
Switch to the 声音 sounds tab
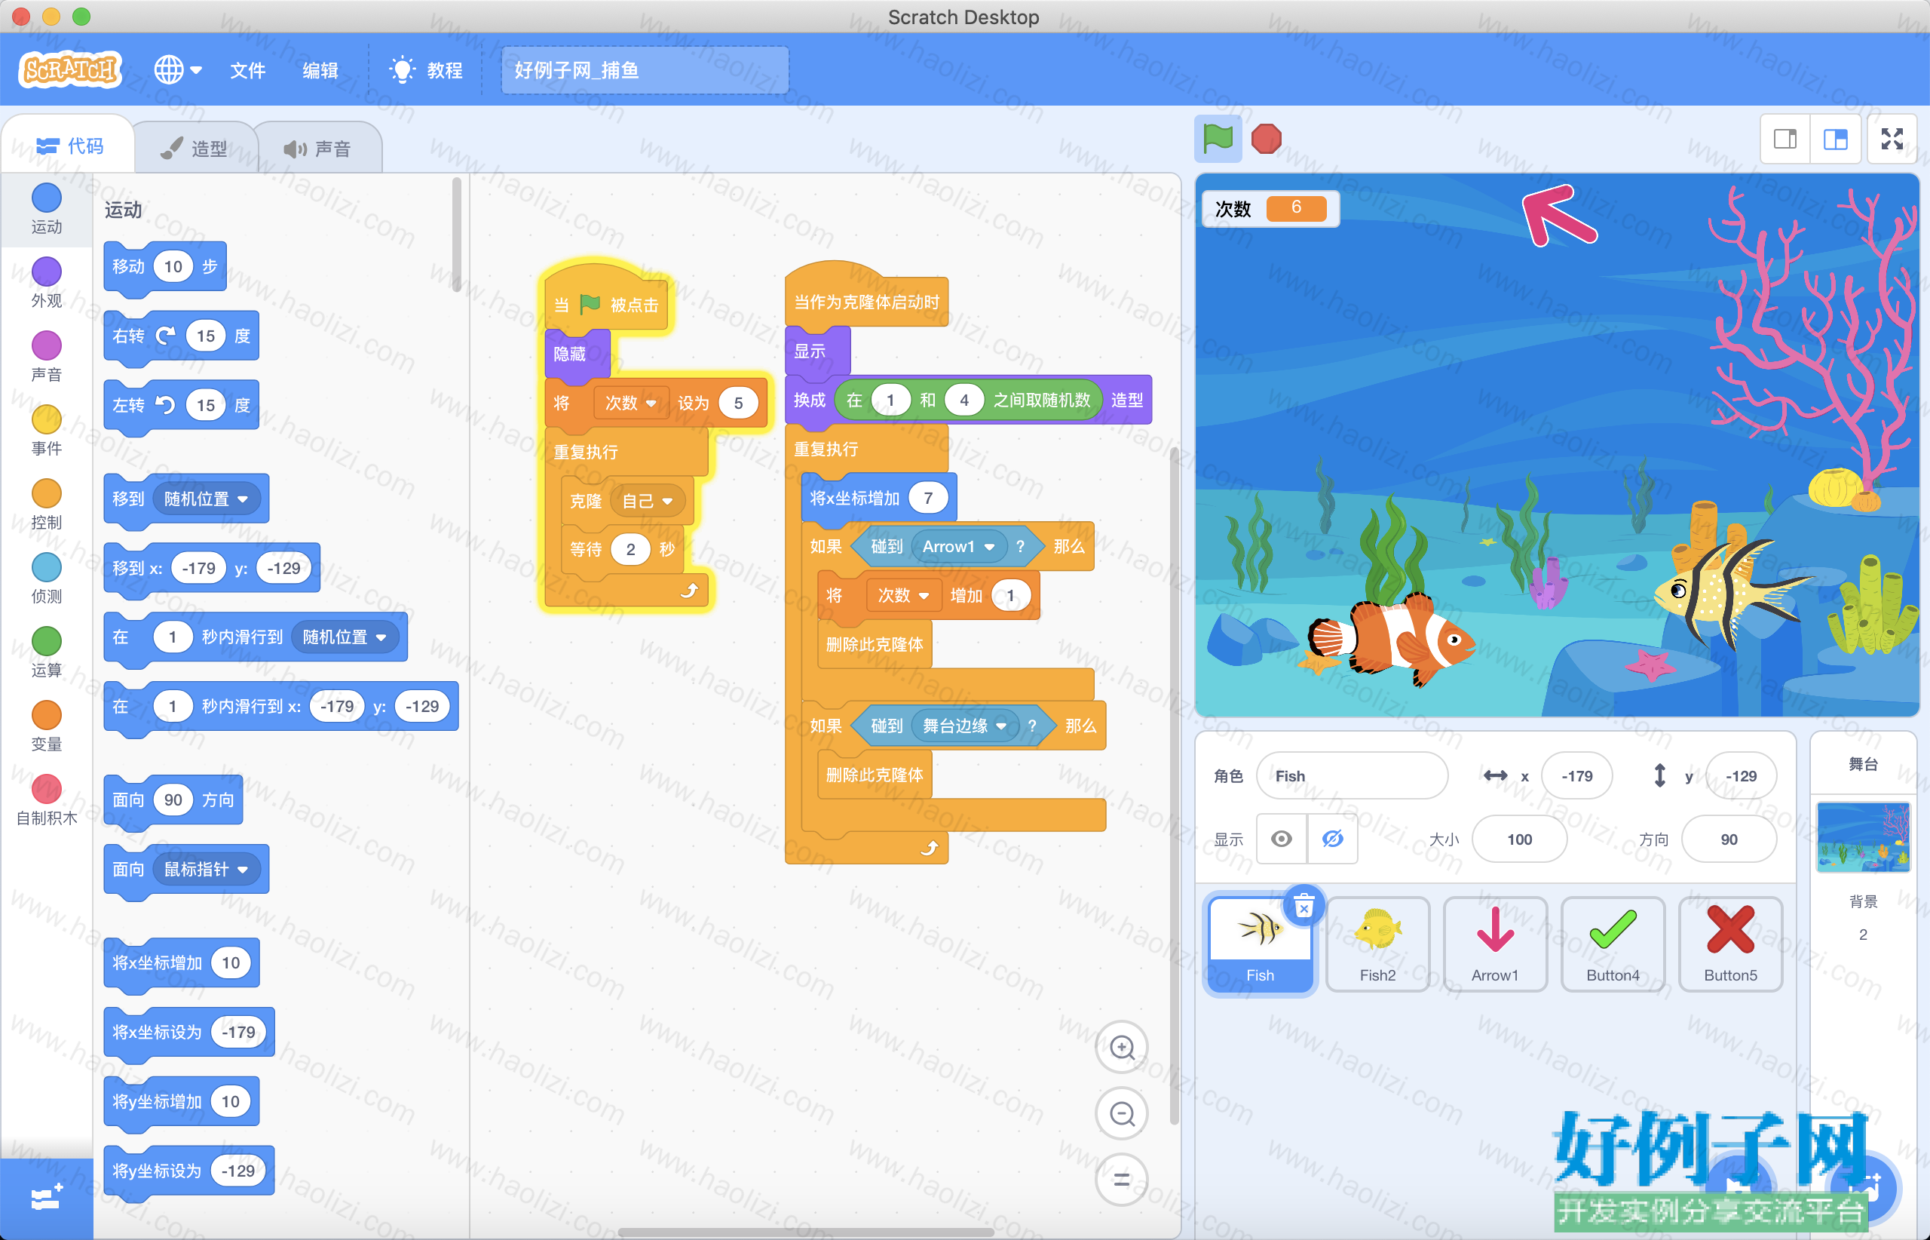point(318,148)
